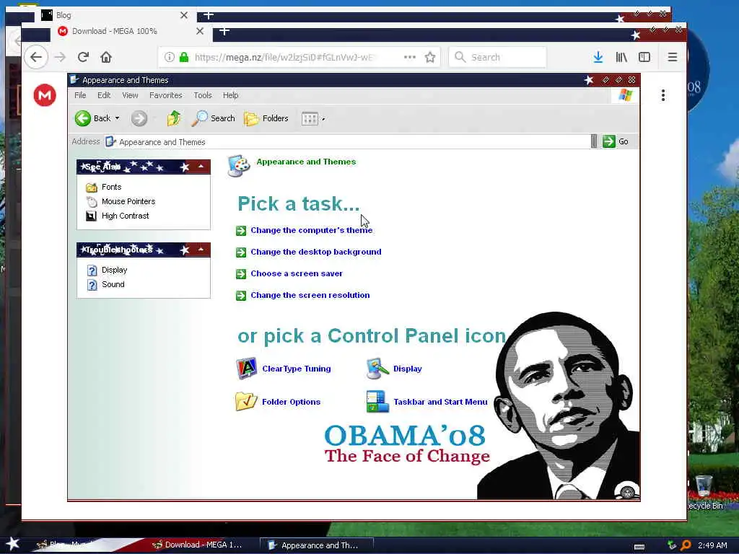The image size is (739, 554).
Task: Change the desktop background link
Action: pos(316,252)
